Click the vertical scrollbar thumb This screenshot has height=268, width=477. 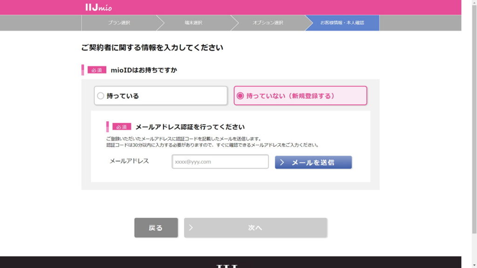pyautogui.click(x=473, y=116)
